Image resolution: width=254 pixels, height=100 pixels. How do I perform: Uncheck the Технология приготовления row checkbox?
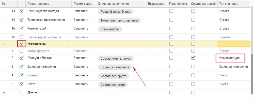tap(21, 20)
